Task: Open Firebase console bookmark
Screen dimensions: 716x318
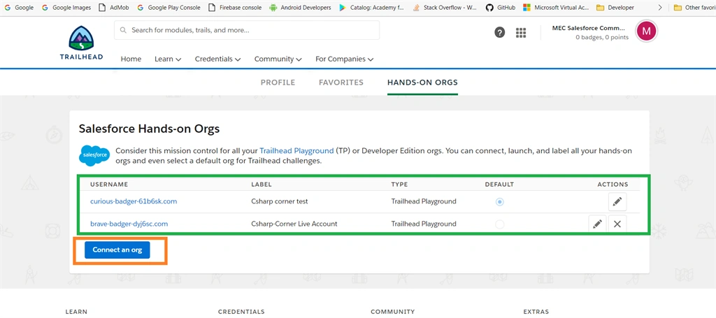Action: (x=235, y=7)
